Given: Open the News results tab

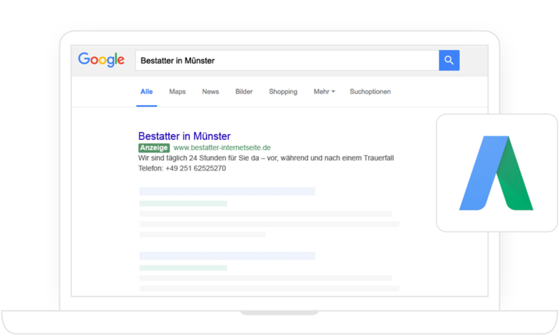Looking at the screenshot, I should click(210, 92).
